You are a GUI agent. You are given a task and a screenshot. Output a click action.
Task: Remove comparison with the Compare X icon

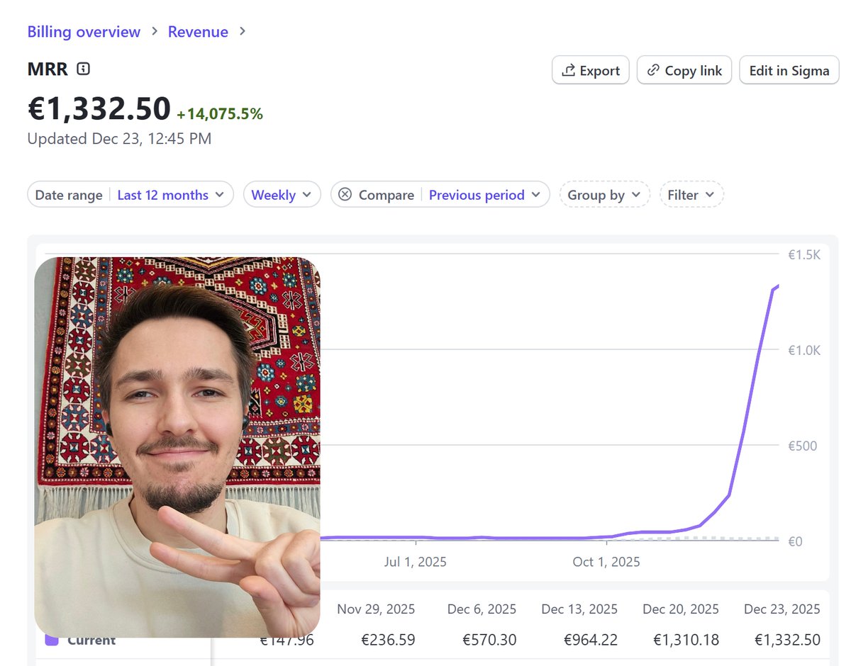point(345,194)
